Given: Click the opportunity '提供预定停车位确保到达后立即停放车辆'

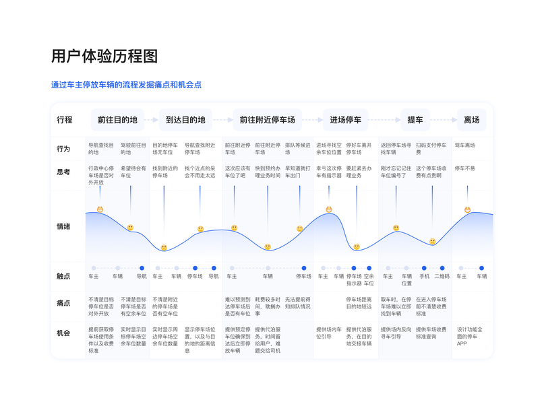Looking at the screenshot, I should coord(238,340).
